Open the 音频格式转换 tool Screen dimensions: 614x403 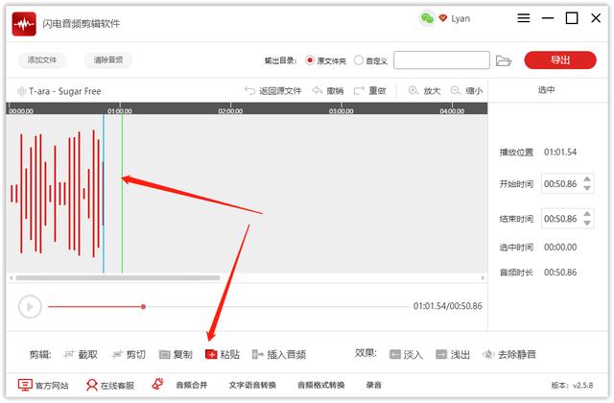pyautogui.click(x=321, y=386)
